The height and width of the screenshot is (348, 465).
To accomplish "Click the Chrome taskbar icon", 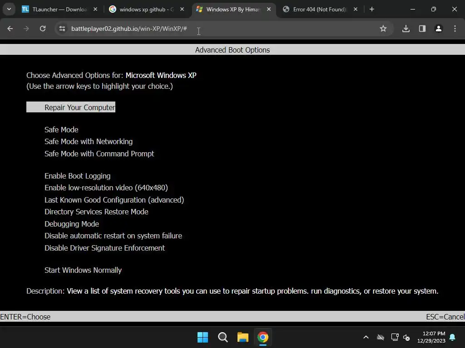I will (263, 337).
